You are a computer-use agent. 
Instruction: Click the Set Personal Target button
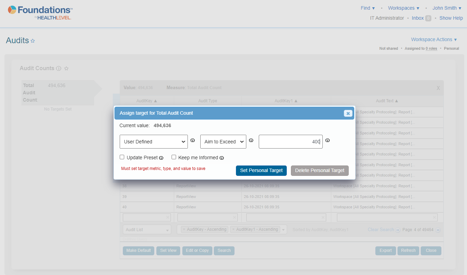point(261,170)
